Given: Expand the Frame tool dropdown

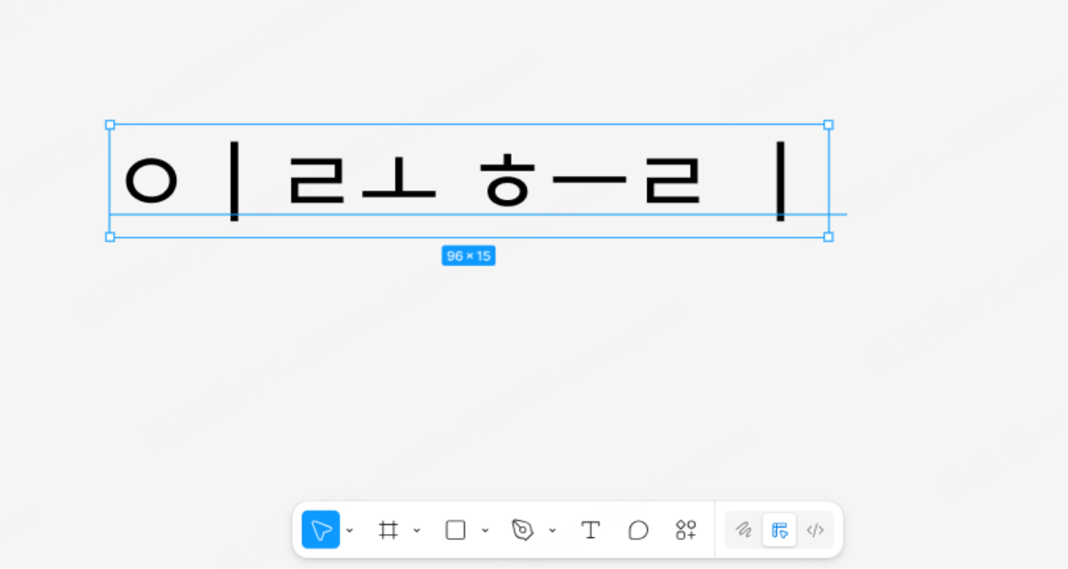Looking at the screenshot, I should tap(417, 529).
